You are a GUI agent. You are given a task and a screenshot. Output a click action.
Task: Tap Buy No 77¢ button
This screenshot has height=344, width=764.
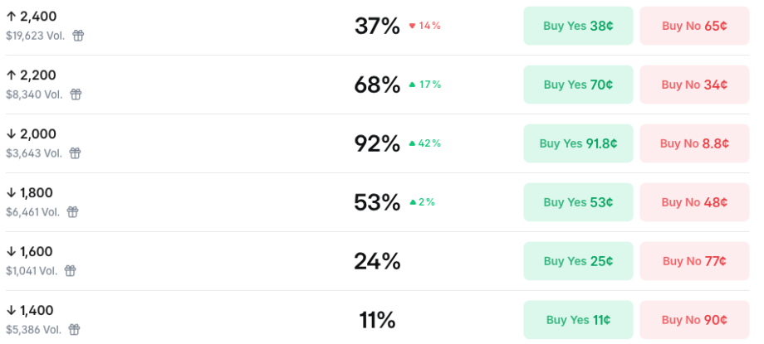[x=694, y=261]
